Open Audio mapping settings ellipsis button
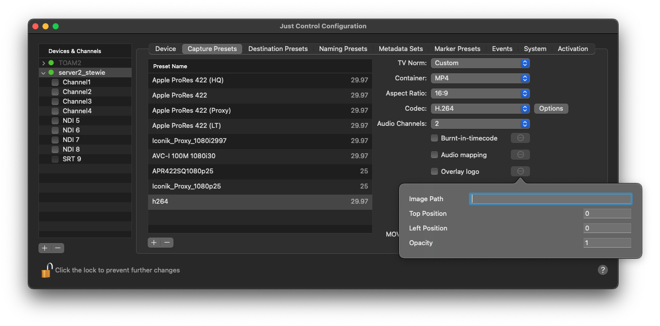 click(520, 155)
